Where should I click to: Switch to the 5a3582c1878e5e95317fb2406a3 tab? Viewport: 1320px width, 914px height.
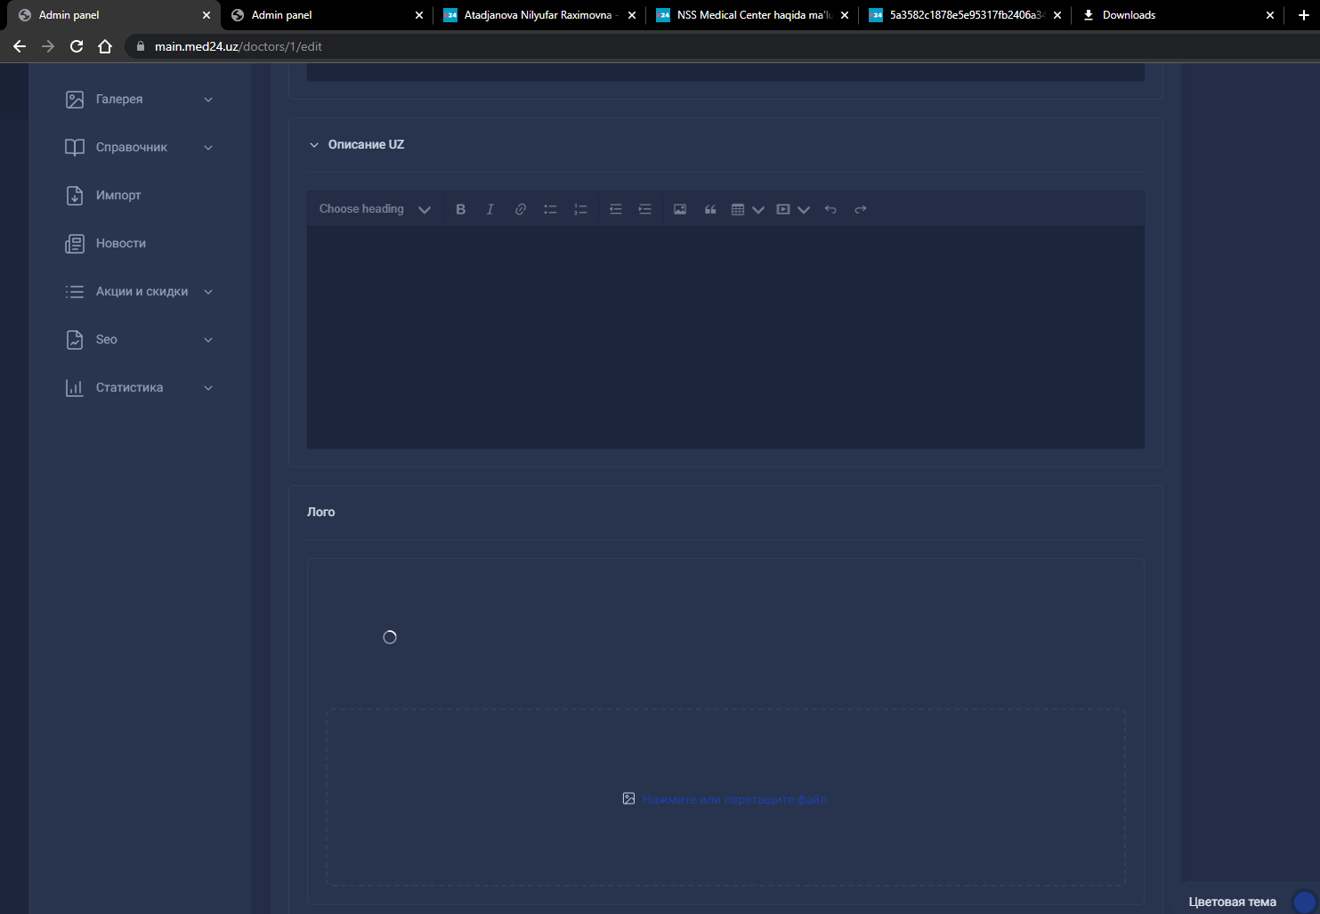pos(964,15)
